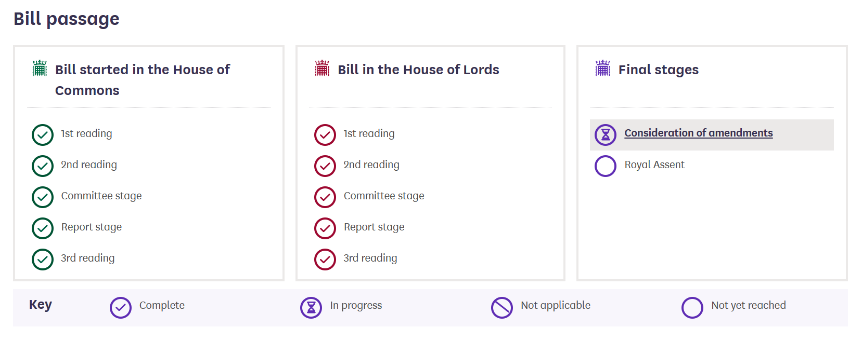This screenshot has width=862, height=341.
Task: Click the purple Final stages portcullis icon
Action: point(602,68)
